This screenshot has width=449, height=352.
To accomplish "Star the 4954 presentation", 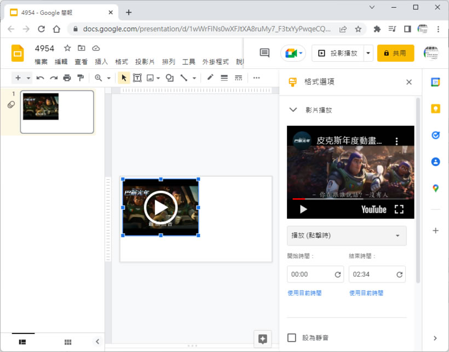I will 67,48.
